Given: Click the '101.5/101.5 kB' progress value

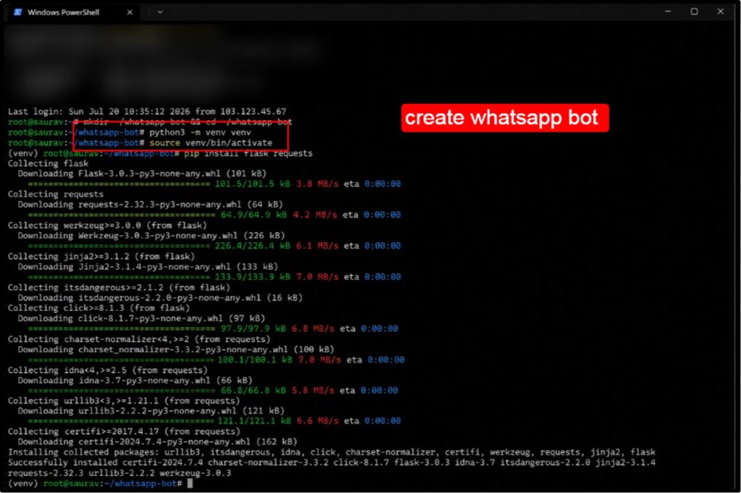Looking at the screenshot, I should pyautogui.click(x=253, y=184).
